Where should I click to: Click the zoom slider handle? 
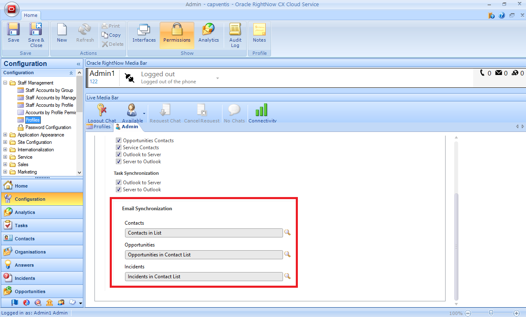click(x=491, y=313)
